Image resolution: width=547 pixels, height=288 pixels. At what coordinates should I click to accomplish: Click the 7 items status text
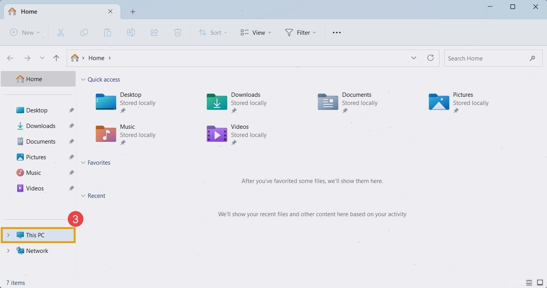pos(16,283)
